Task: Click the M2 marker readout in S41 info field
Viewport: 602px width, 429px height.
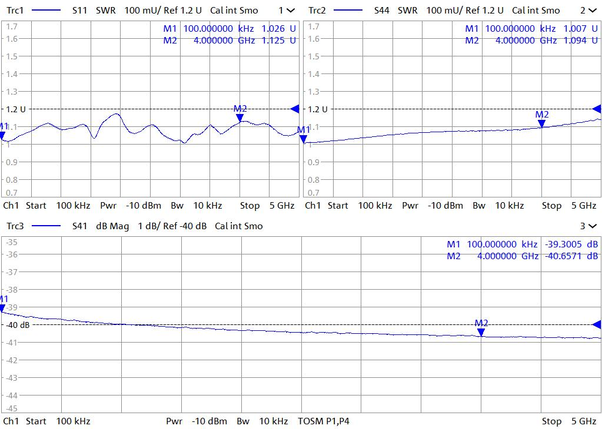Action: [x=522, y=256]
